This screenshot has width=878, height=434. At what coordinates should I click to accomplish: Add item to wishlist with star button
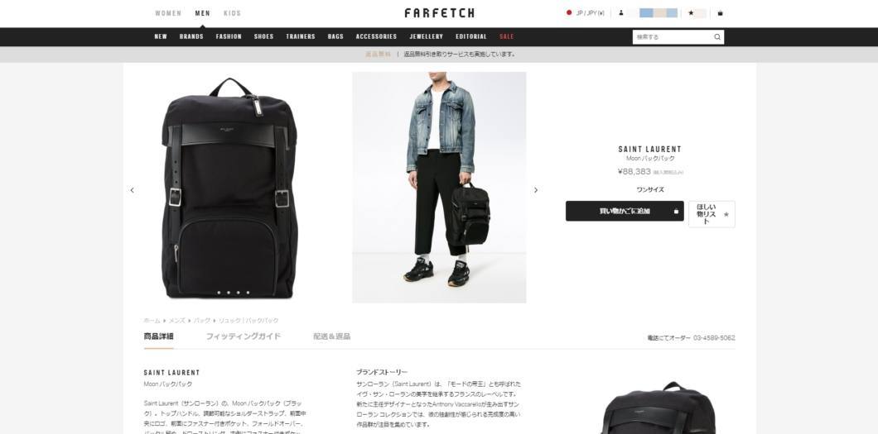click(x=712, y=214)
